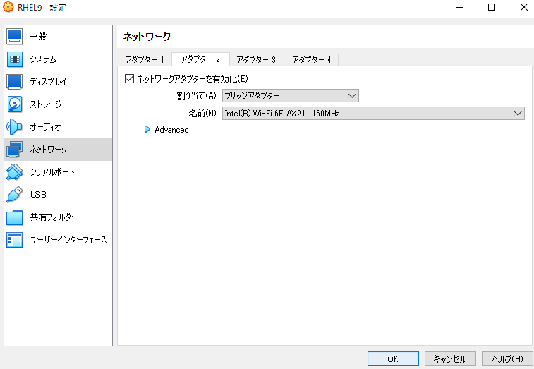Open the ストレージ disk icon

15,104
